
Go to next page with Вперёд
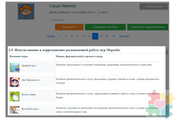(124, 36)
